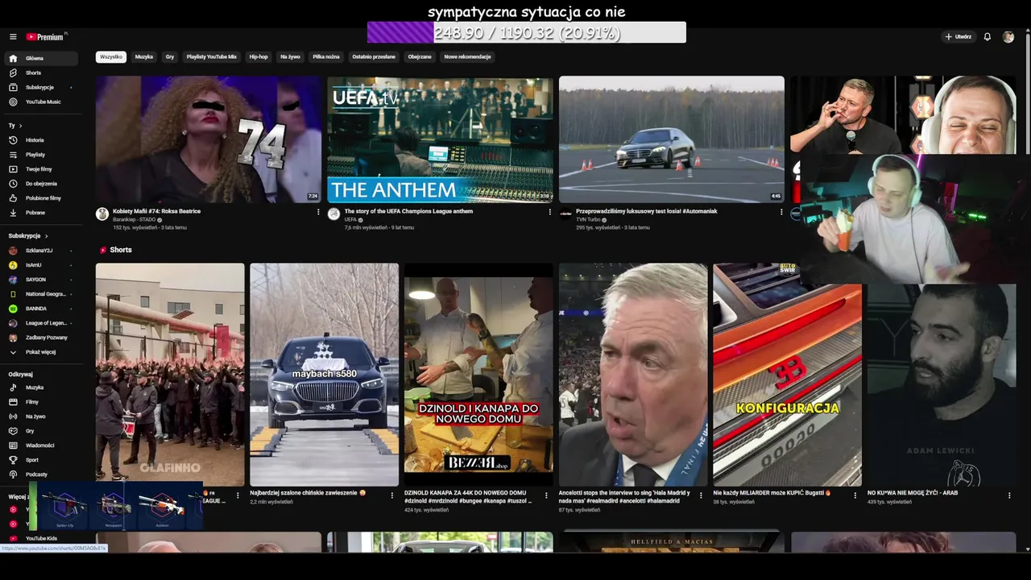Open options menu for DZINOLD KANAPA short
This screenshot has height=580, width=1031.
pos(547,495)
